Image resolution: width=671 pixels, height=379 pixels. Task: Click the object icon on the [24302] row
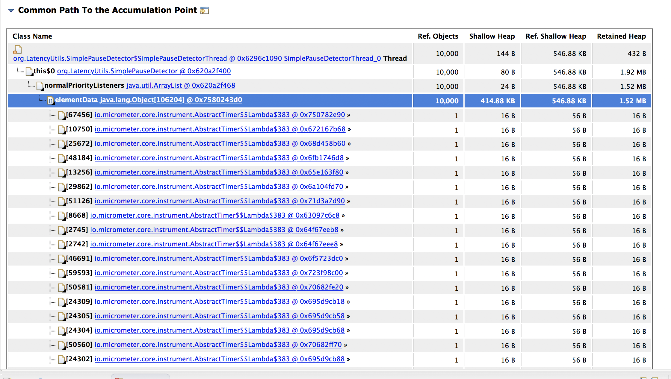point(62,360)
